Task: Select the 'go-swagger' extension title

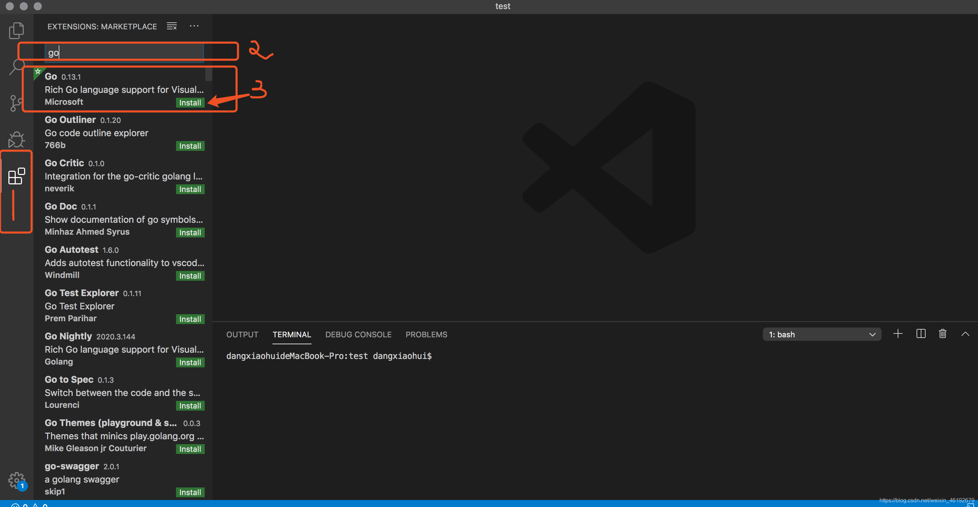Action: pyautogui.click(x=72, y=466)
